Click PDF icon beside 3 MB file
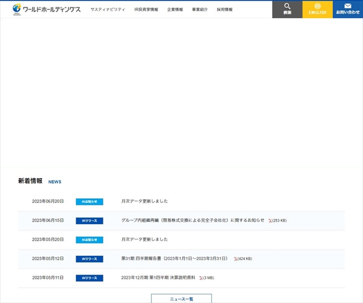The image size is (363, 303). (201, 278)
